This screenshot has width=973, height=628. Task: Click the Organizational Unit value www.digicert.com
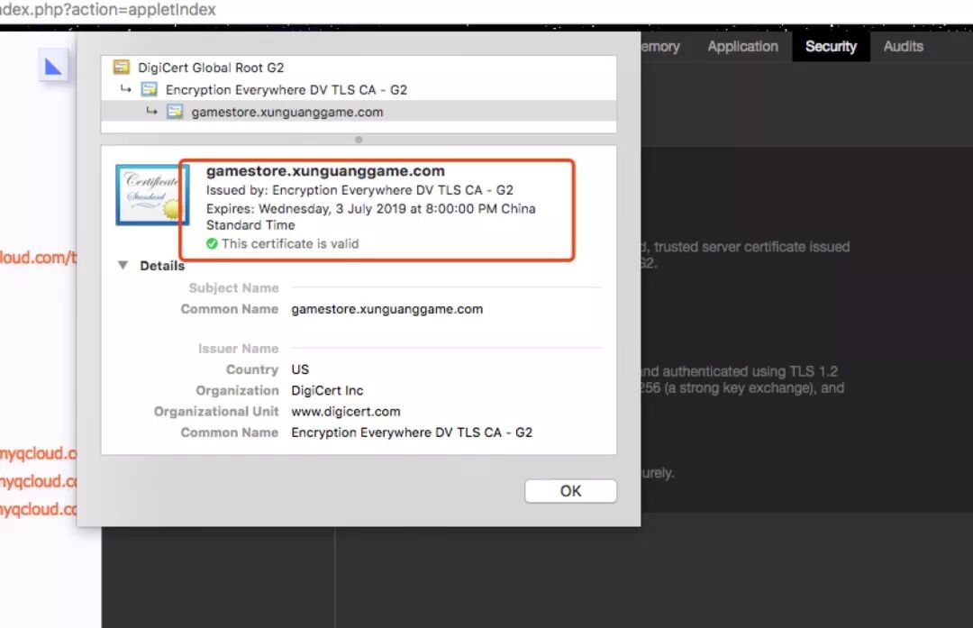coord(346,412)
